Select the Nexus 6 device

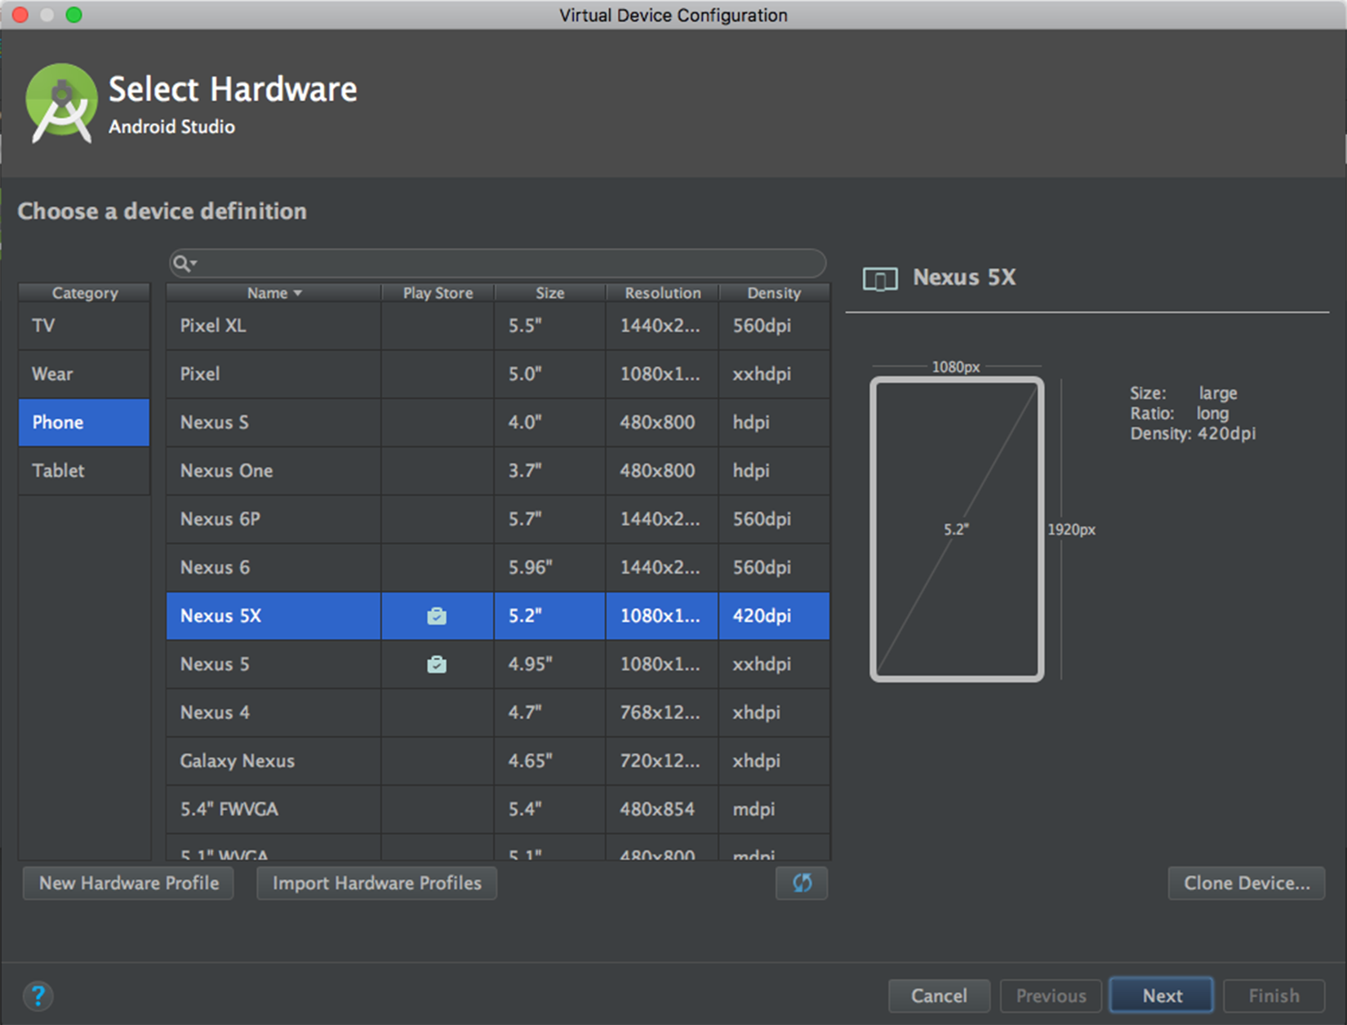(x=215, y=567)
